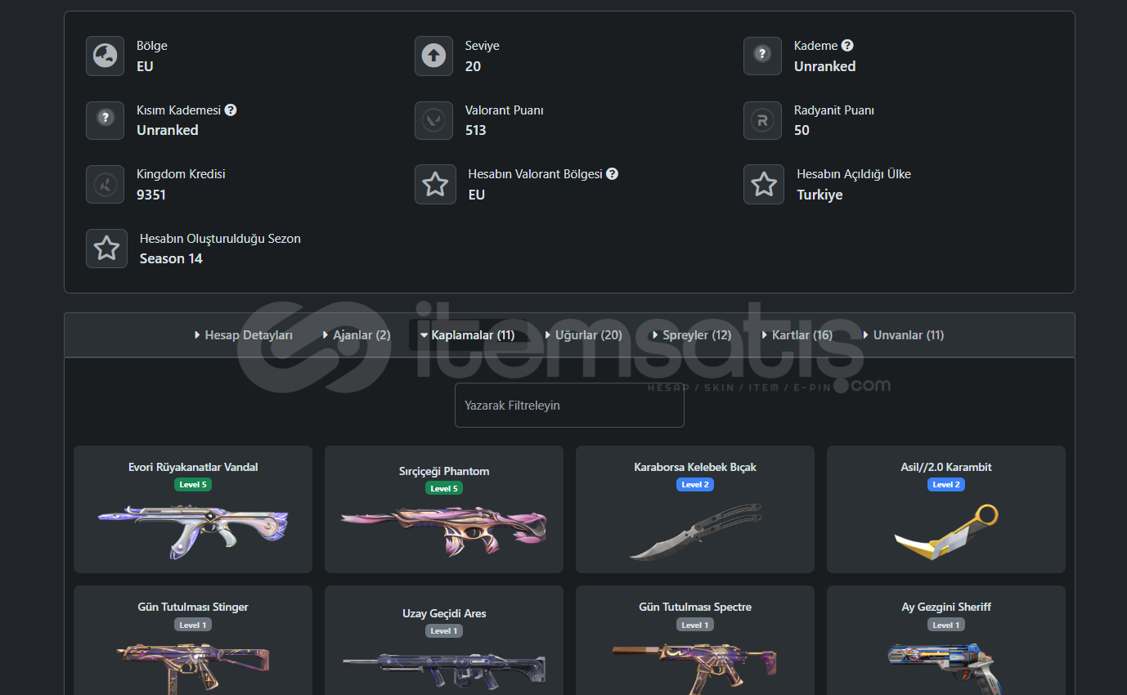Expand the Ajanlar (2) section
Image resolution: width=1127 pixels, height=695 pixels.
[357, 335]
